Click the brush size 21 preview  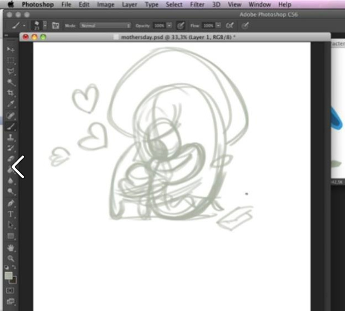coord(37,26)
